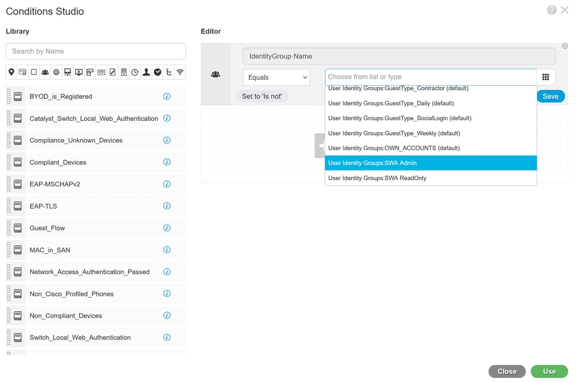Screen dimensions: 582x382
Task: Show info for Guest_Flow
Action: point(167,228)
